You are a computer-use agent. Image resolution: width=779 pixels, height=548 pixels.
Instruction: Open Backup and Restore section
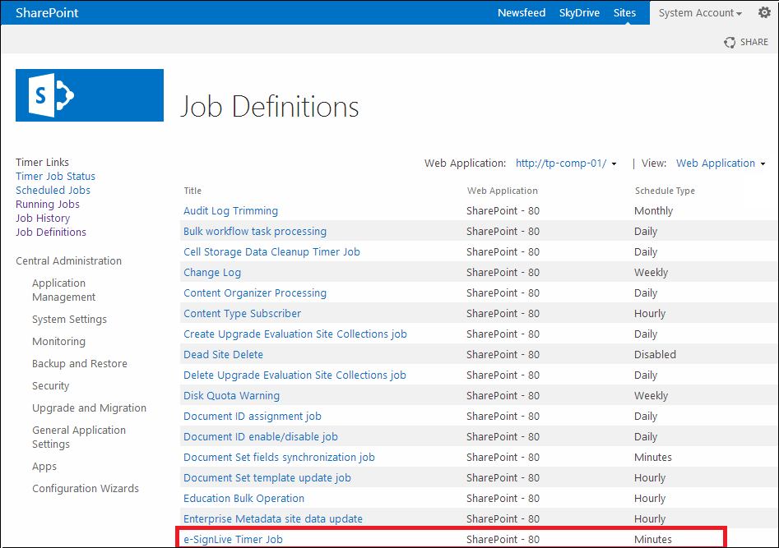[80, 364]
